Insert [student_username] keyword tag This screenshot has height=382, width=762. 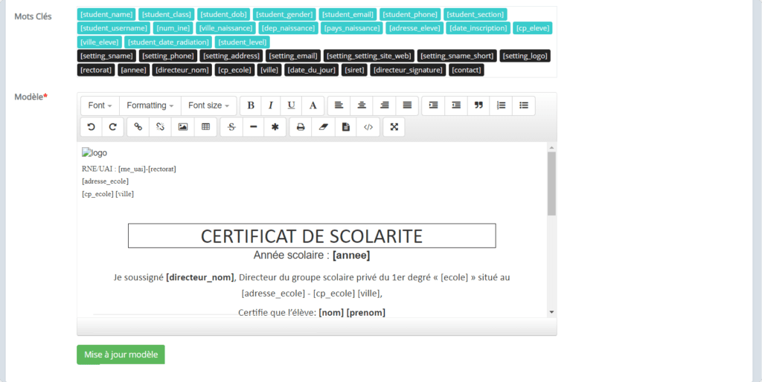point(114,27)
